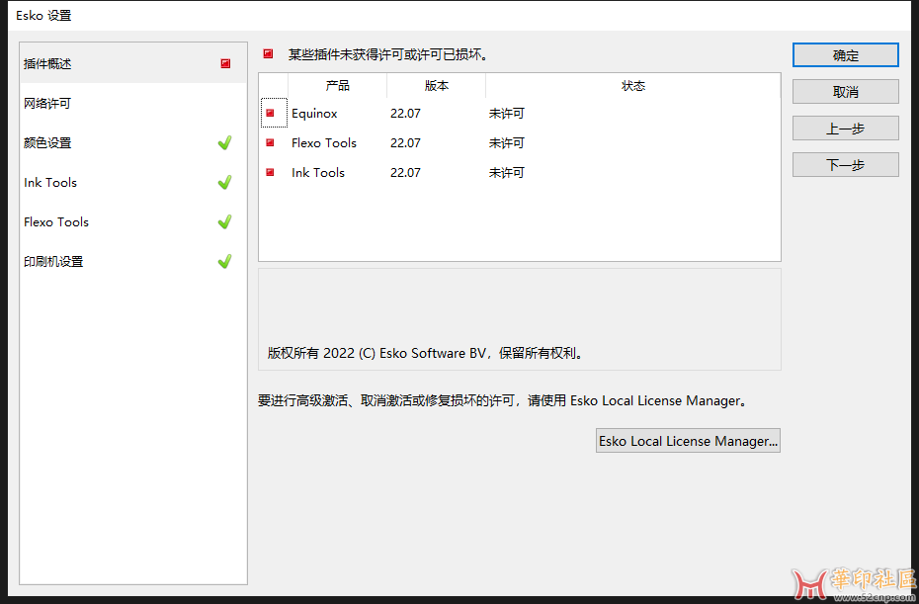Click the 版本 column header
The width and height of the screenshot is (919, 604).
tap(437, 86)
